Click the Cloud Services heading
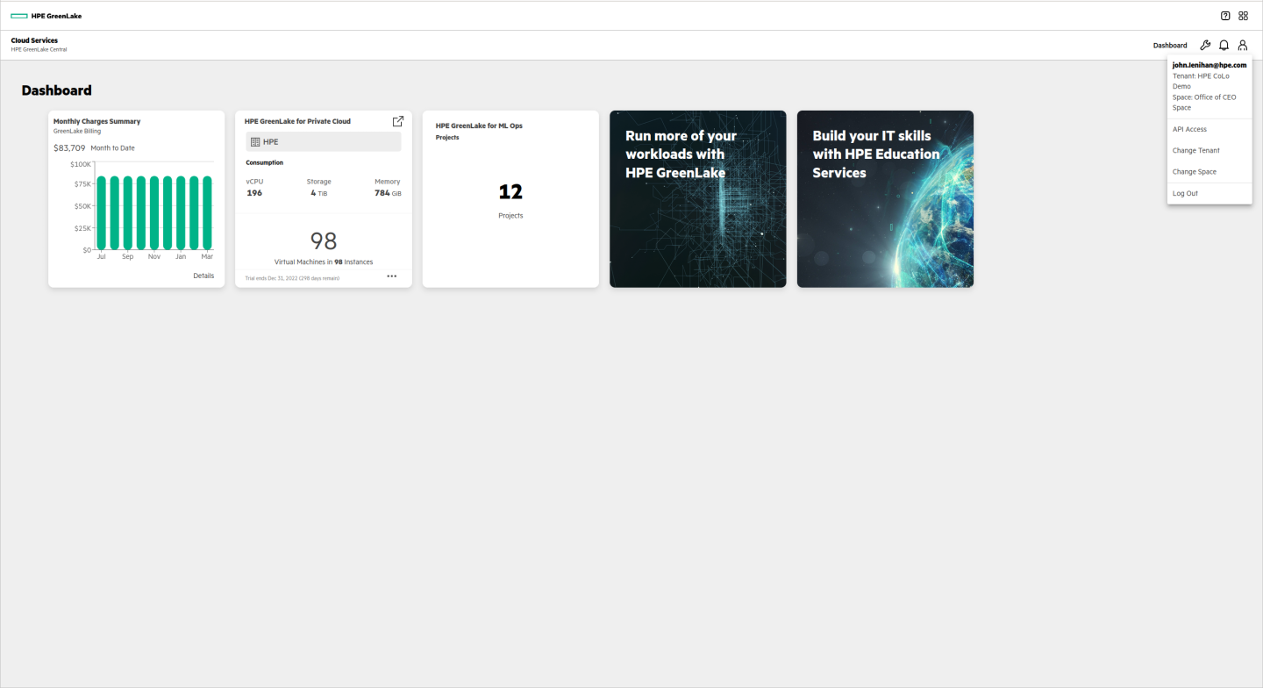Image resolution: width=1263 pixels, height=688 pixels. [x=34, y=40]
